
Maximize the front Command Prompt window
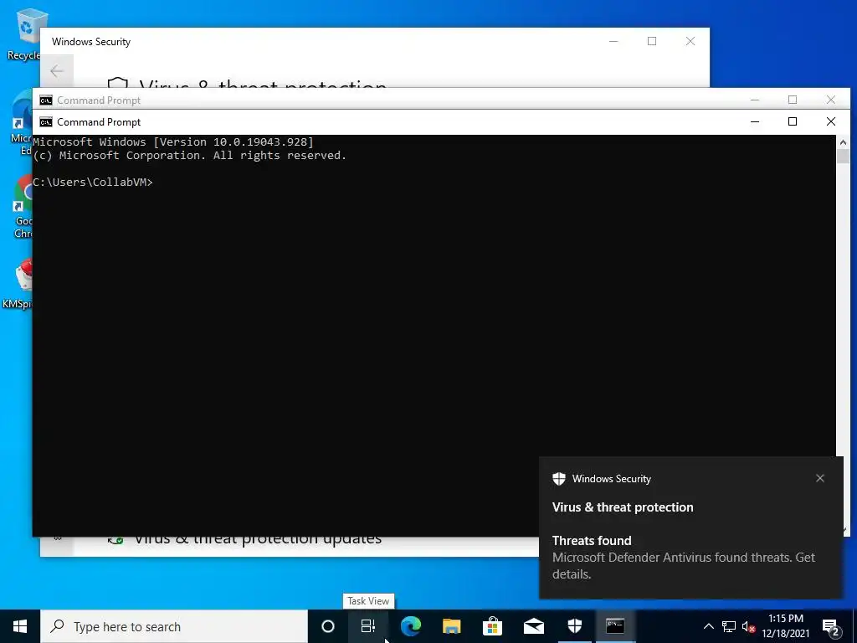(x=793, y=121)
